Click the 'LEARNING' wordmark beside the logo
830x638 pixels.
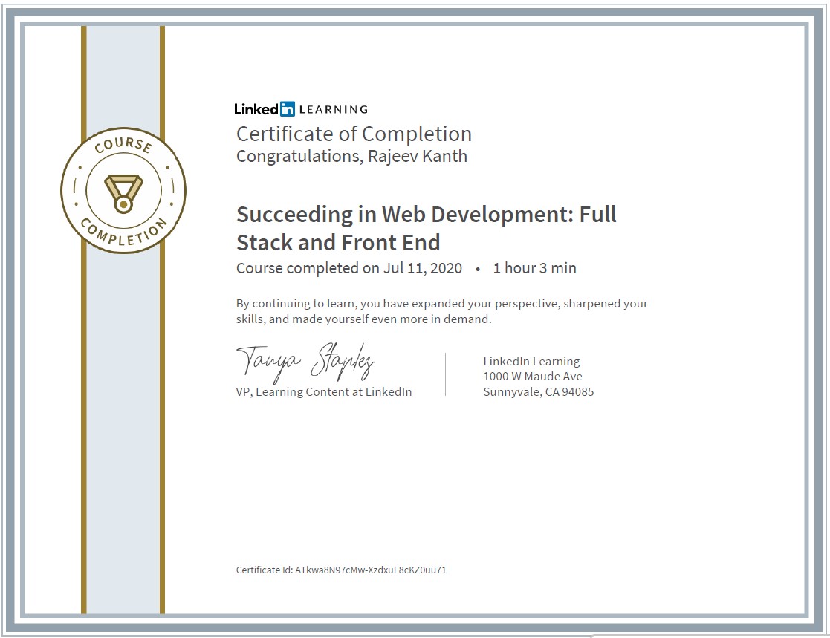334,109
